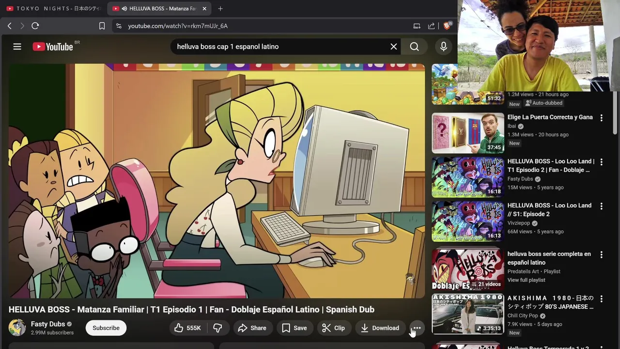
Task: View site information icon in address bar
Action: pos(119,26)
